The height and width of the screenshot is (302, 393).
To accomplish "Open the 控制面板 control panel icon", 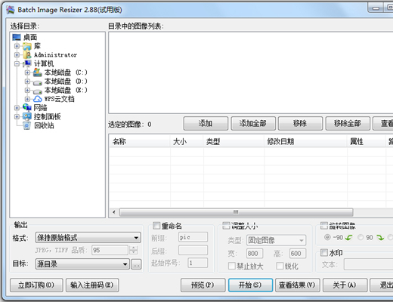I will pos(27,116).
